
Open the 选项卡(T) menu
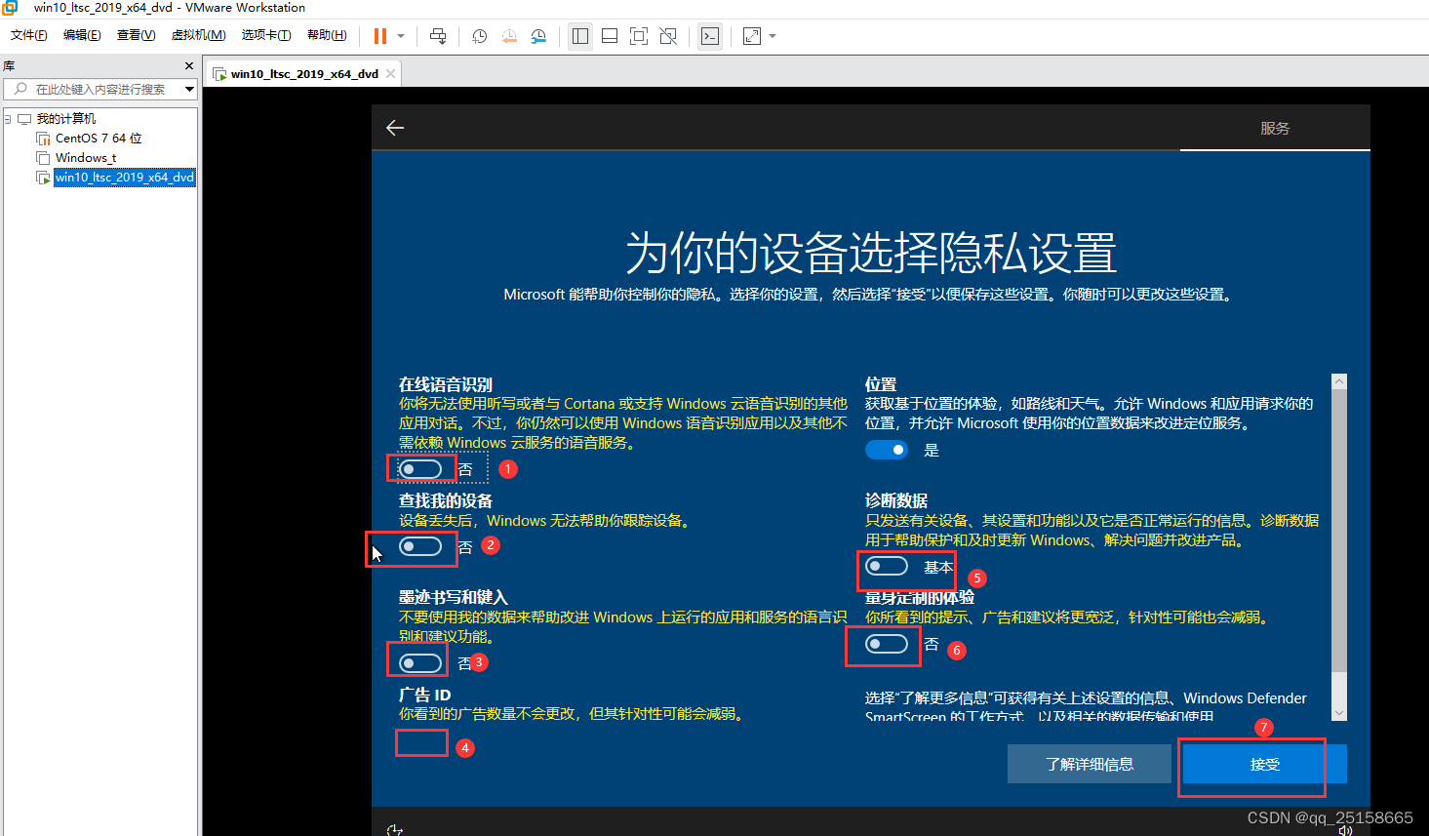[266, 35]
